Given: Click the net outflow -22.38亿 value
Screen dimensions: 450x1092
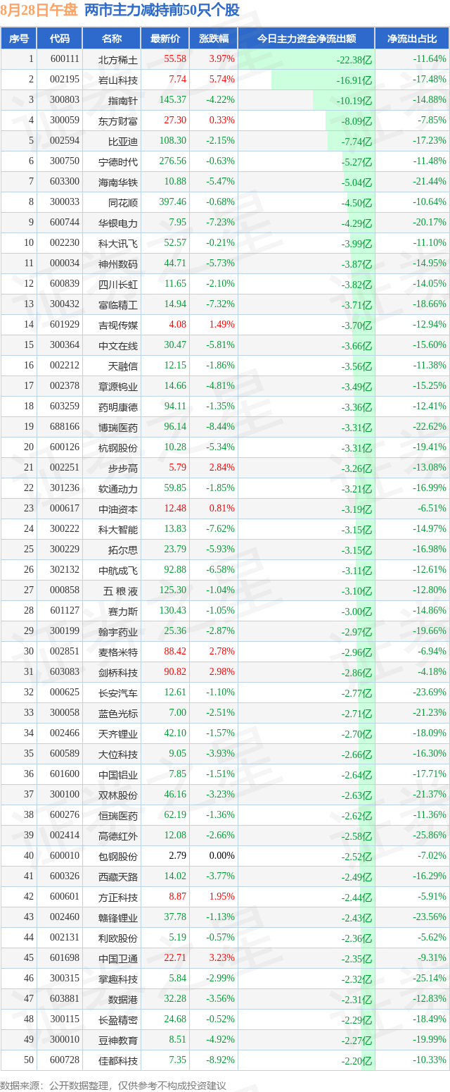Looking at the screenshot, I should click(x=354, y=61).
